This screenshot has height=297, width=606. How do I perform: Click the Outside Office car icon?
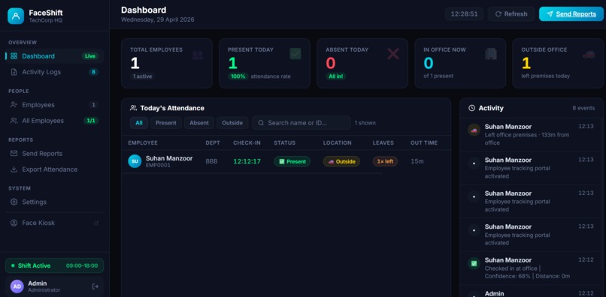click(589, 55)
